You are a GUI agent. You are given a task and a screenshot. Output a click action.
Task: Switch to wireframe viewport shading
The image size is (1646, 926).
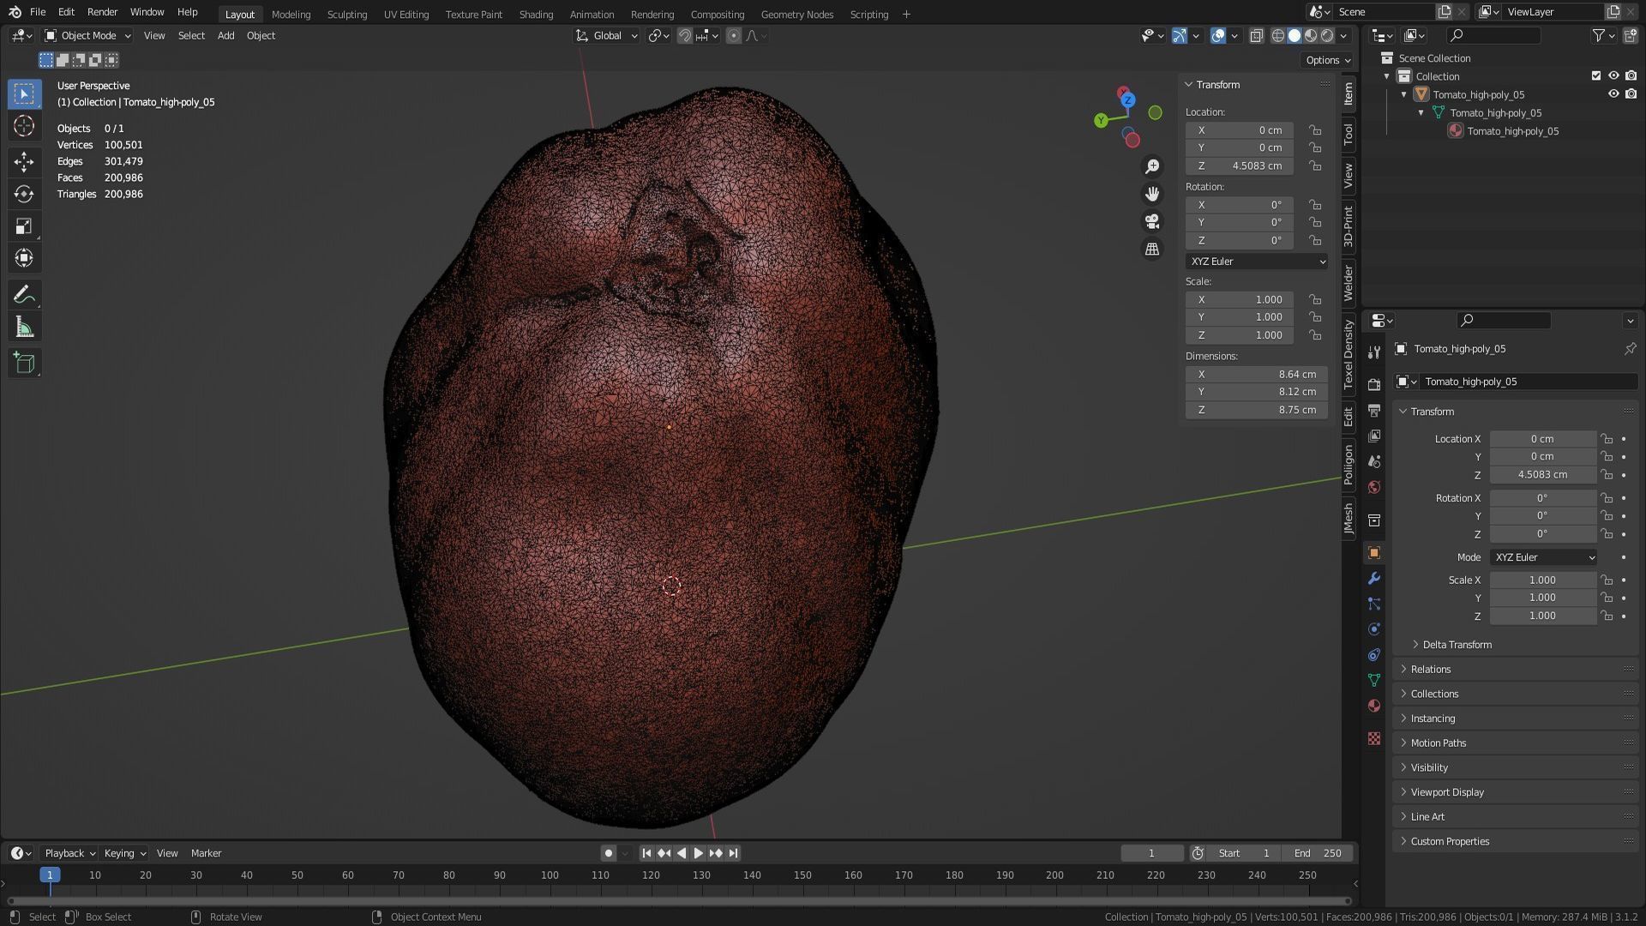pos(1278,36)
